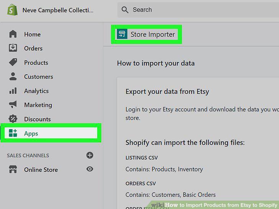Viewport: 279px width, 209px height.
Task: Click the Shopify bag logo
Action: click(x=12, y=10)
